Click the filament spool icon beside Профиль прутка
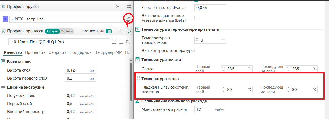 (x=3, y=7)
